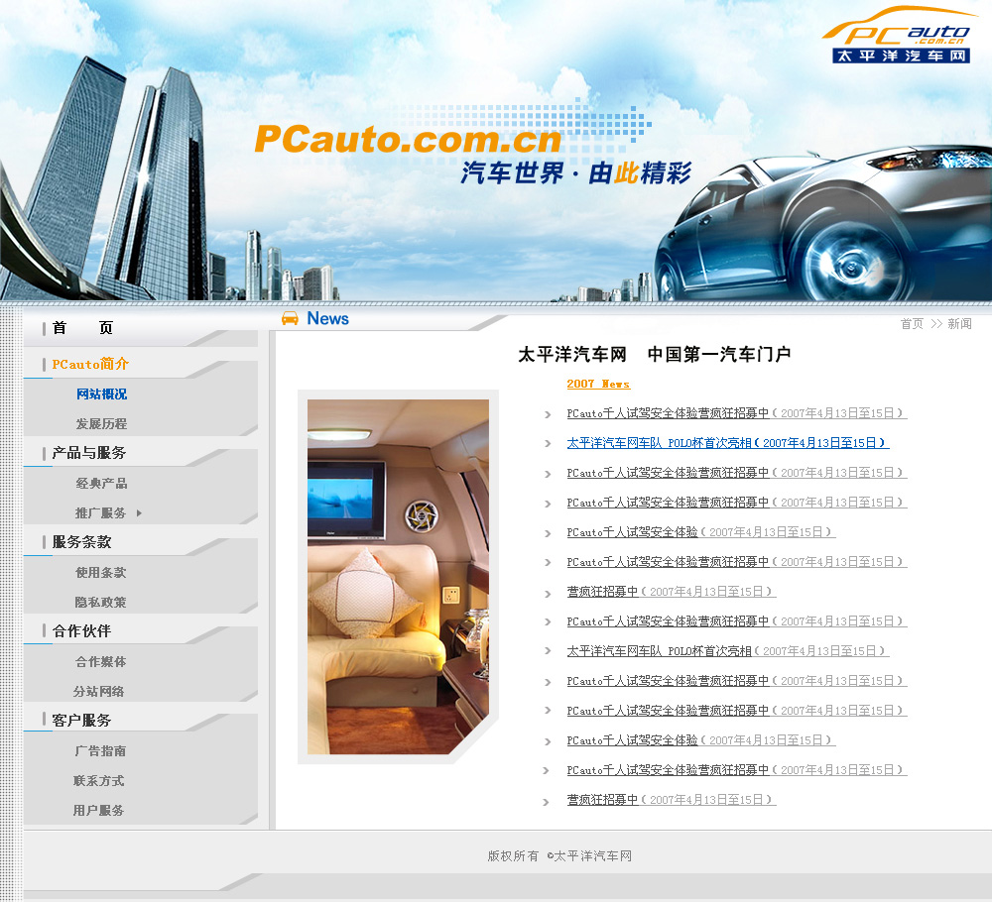Open 联系方式 in the sidebar

click(98, 781)
